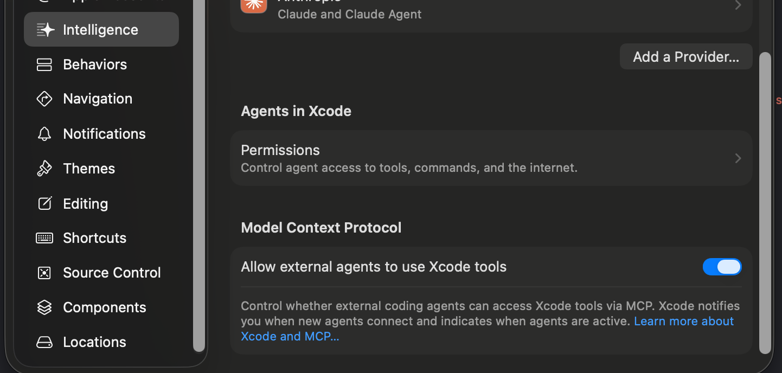The image size is (782, 373).
Task: Click the Shortcuts keyboard icon
Action: (x=44, y=238)
